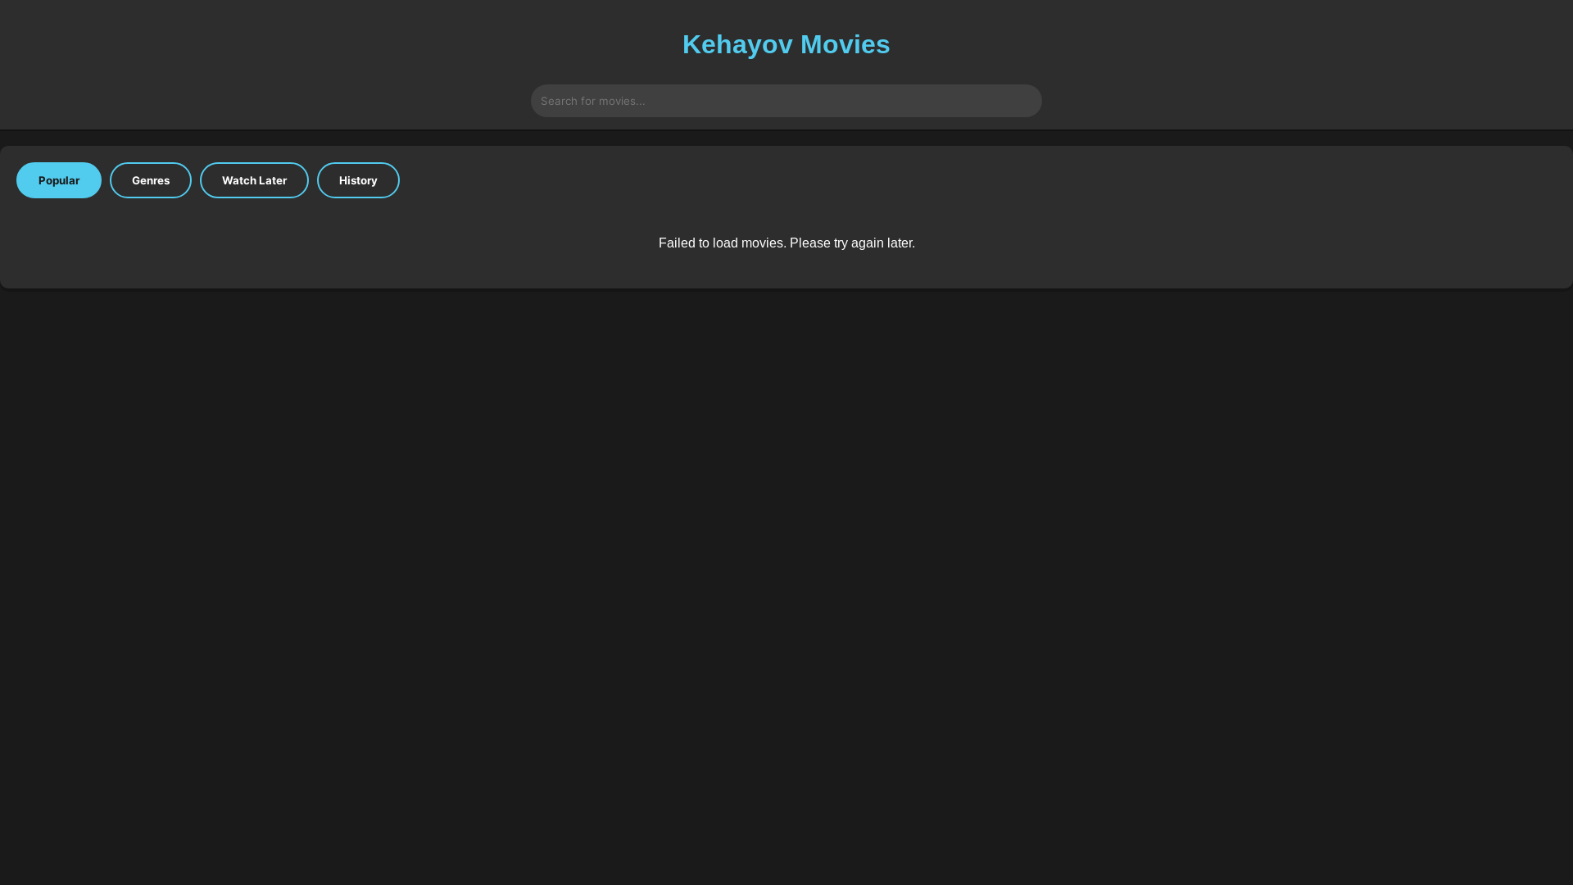Focus the Search for movies field

786,101
